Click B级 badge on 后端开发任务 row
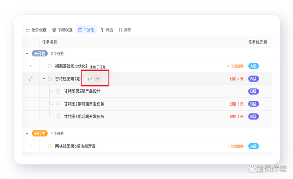The image size is (293, 179). point(253,117)
